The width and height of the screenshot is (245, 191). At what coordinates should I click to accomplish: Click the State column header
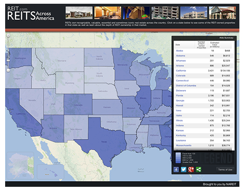[178, 45]
